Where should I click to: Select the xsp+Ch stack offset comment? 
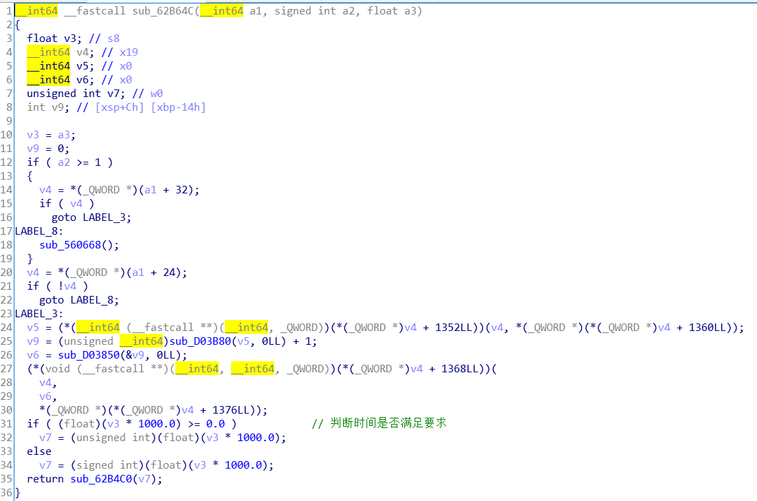click(x=118, y=107)
